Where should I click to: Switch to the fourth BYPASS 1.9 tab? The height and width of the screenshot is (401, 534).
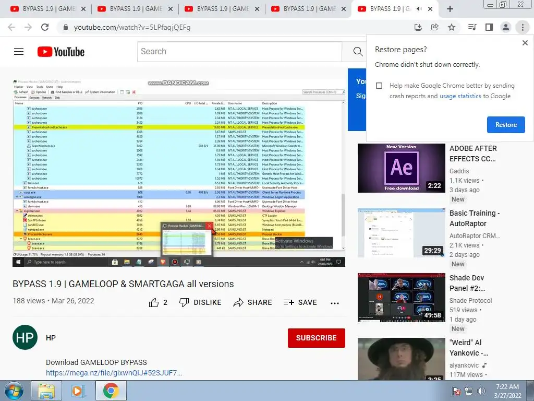pyautogui.click(x=309, y=9)
